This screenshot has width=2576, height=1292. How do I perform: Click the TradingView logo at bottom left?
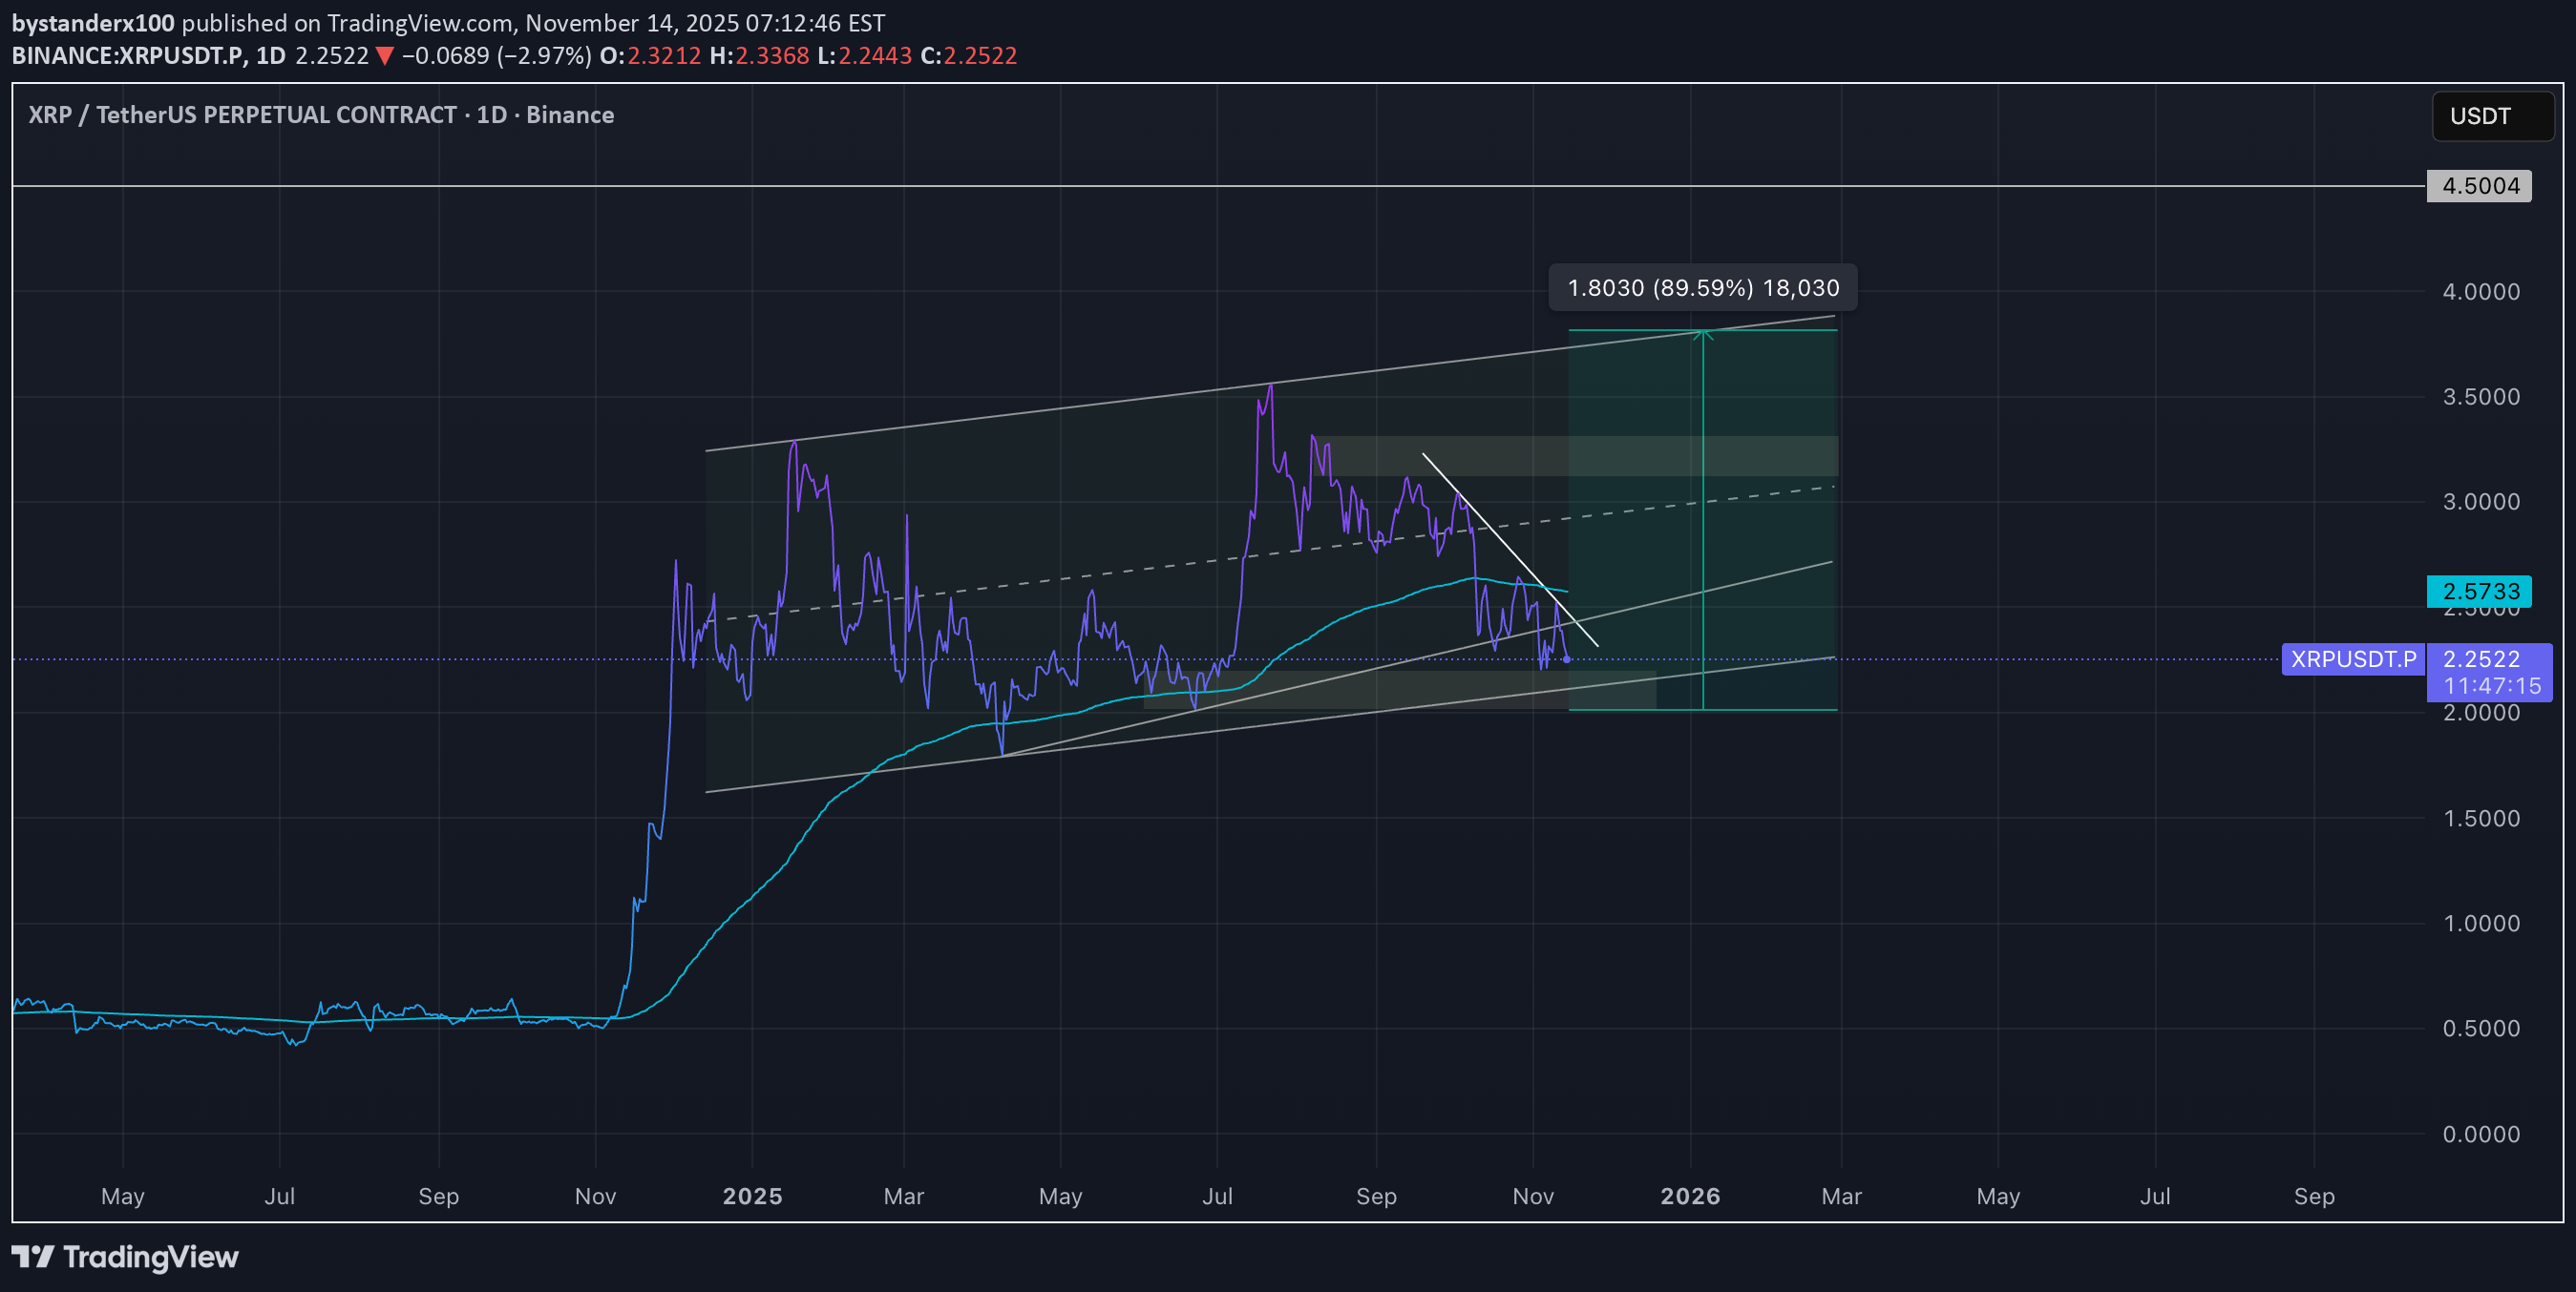pyautogui.click(x=124, y=1257)
